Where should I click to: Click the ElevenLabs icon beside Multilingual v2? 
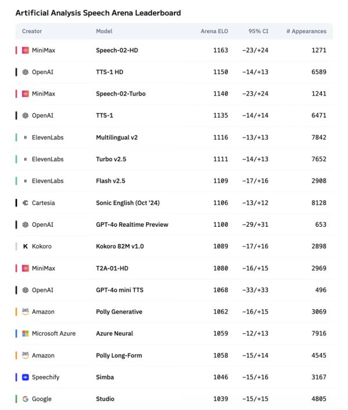26,137
